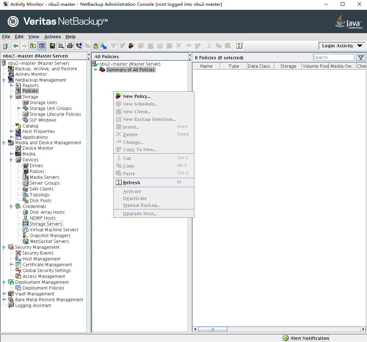Click the Print toolbar icon
This screenshot has height=342, width=367.
pyautogui.click(x=70, y=46)
